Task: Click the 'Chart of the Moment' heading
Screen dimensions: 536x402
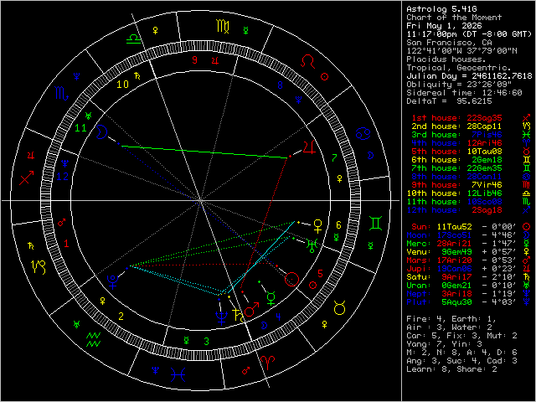Action: (454, 18)
